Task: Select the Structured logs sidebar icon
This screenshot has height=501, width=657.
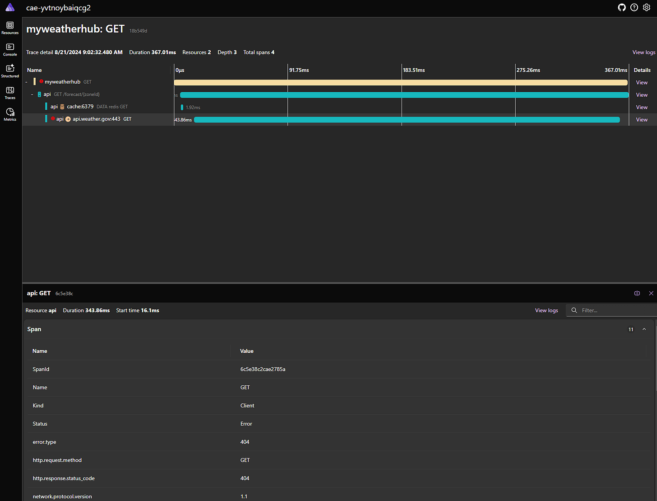Action: click(9, 70)
